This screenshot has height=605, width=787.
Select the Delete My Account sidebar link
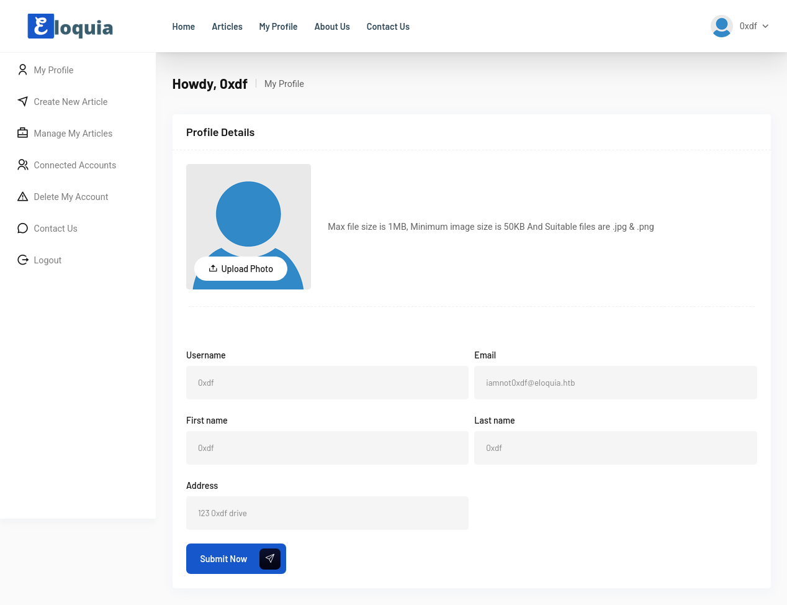coord(71,197)
